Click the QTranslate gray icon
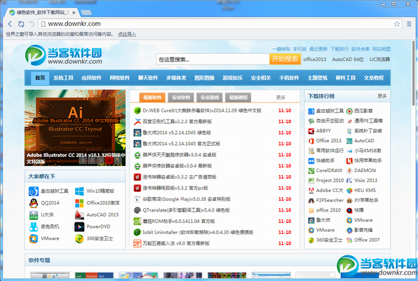The height and width of the screenshot is (281, 418). [137, 210]
